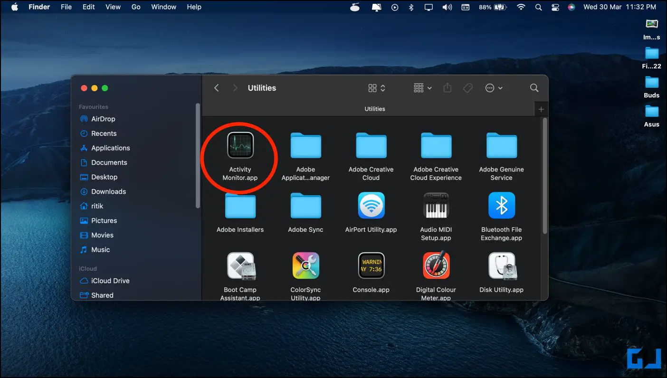Image resolution: width=667 pixels, height=378 pixels.
Task: Go back with the left chevron
Action: (x=217, y=88)
